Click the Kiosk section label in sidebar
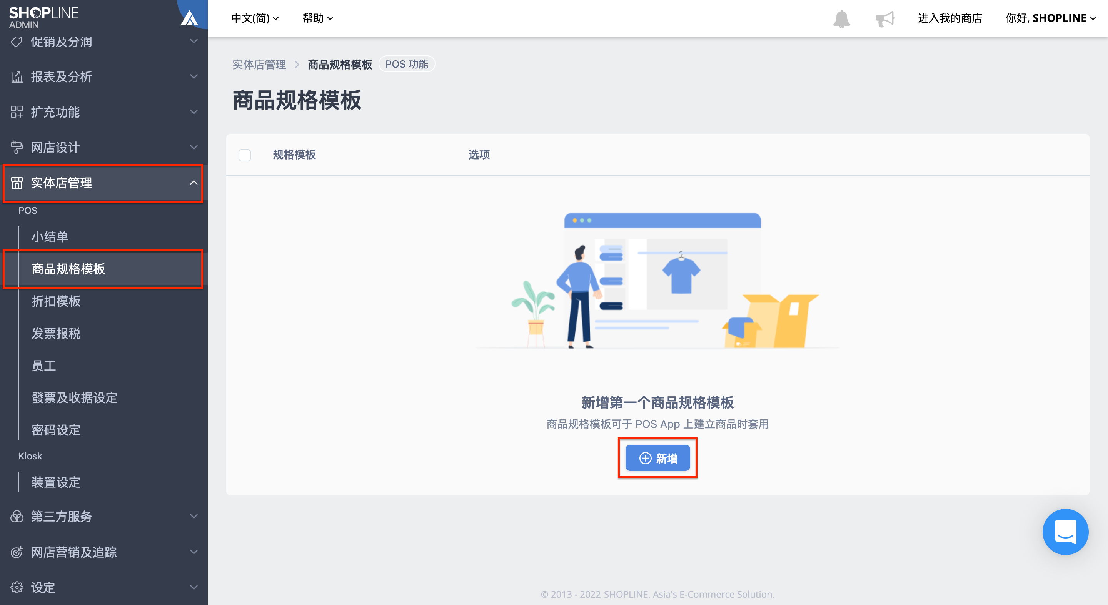 (30, 456)
